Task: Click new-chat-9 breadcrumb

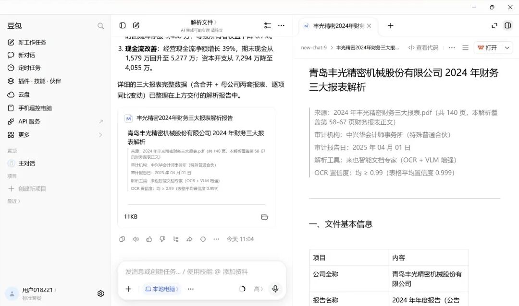Action: click(314, 47)
